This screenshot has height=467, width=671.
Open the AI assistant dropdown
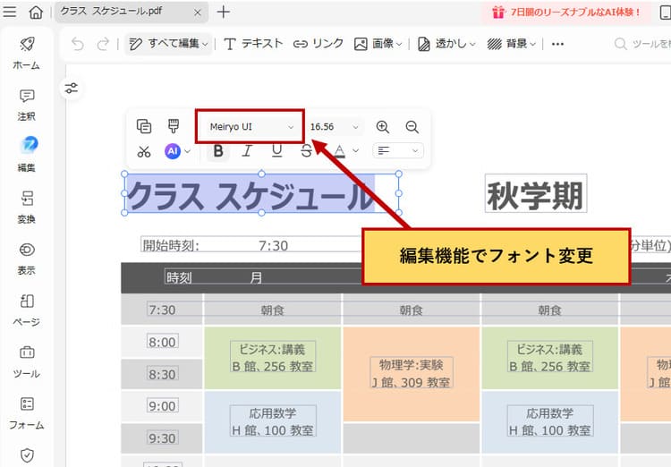(178, 151)
